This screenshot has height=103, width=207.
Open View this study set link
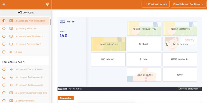coord(75,89)
